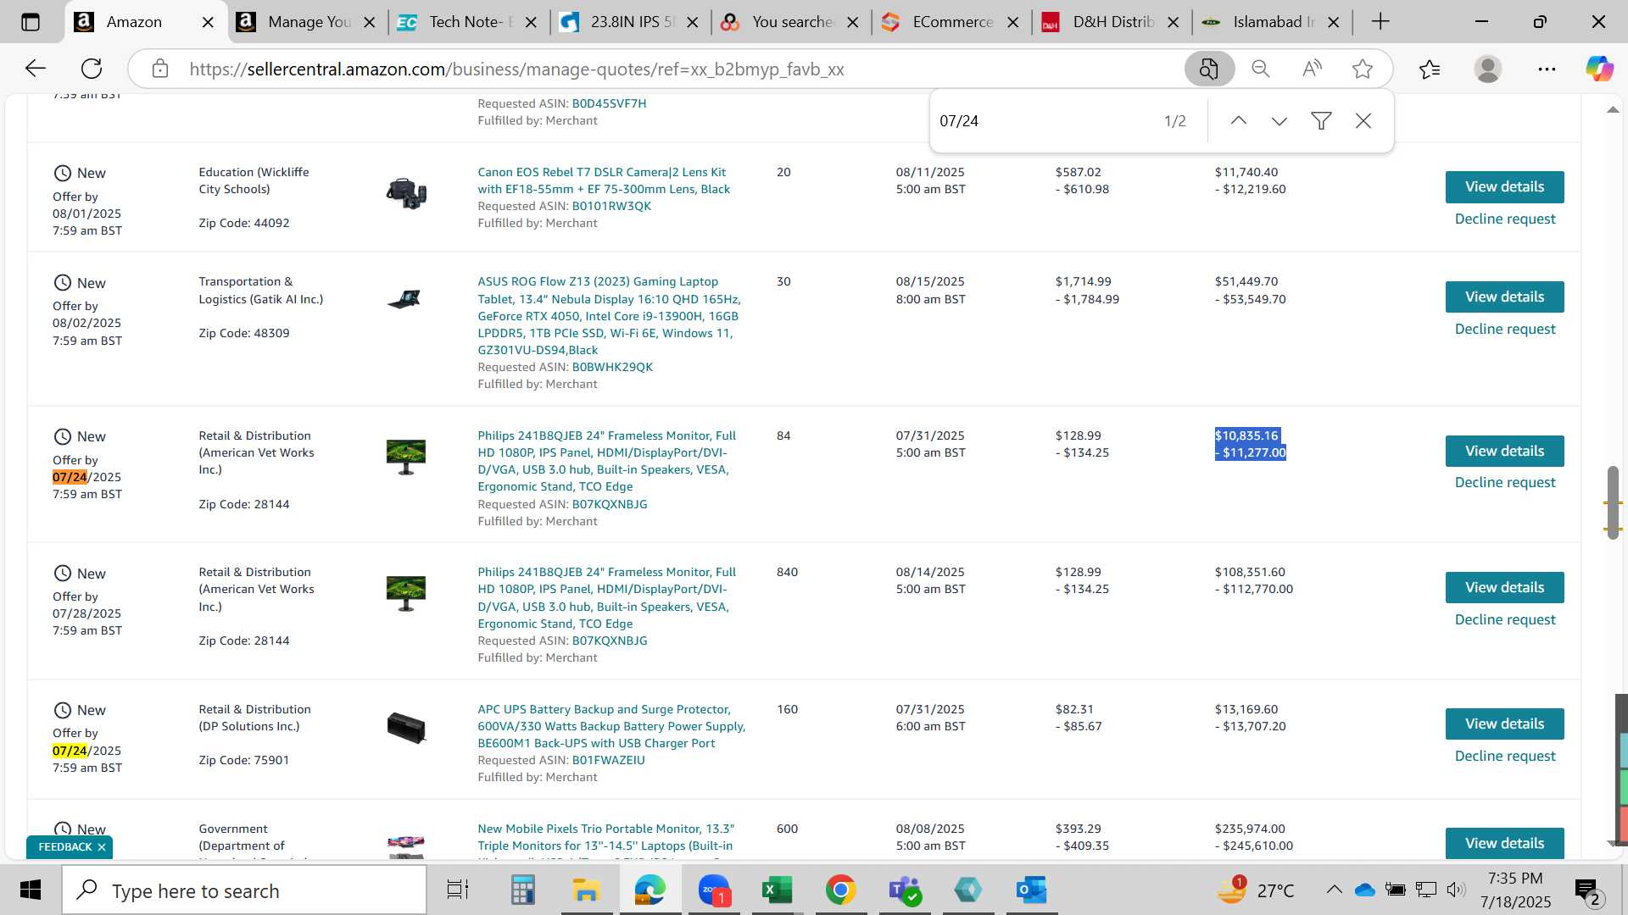This screenshot has width=1628, height=915.
Task: View details for Mobile Pixels Trio quote
Action: point(1504,843)
